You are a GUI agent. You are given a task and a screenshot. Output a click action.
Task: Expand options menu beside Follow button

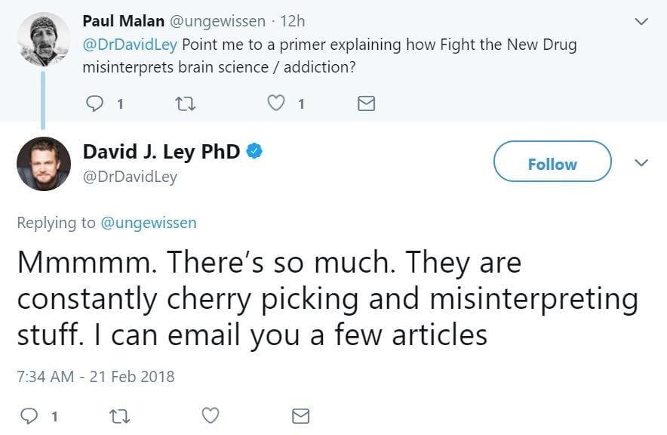641,163
